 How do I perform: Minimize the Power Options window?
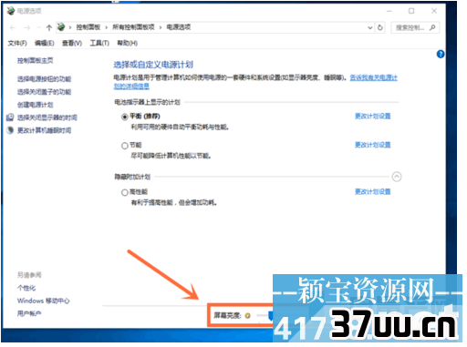coord(389,11)
